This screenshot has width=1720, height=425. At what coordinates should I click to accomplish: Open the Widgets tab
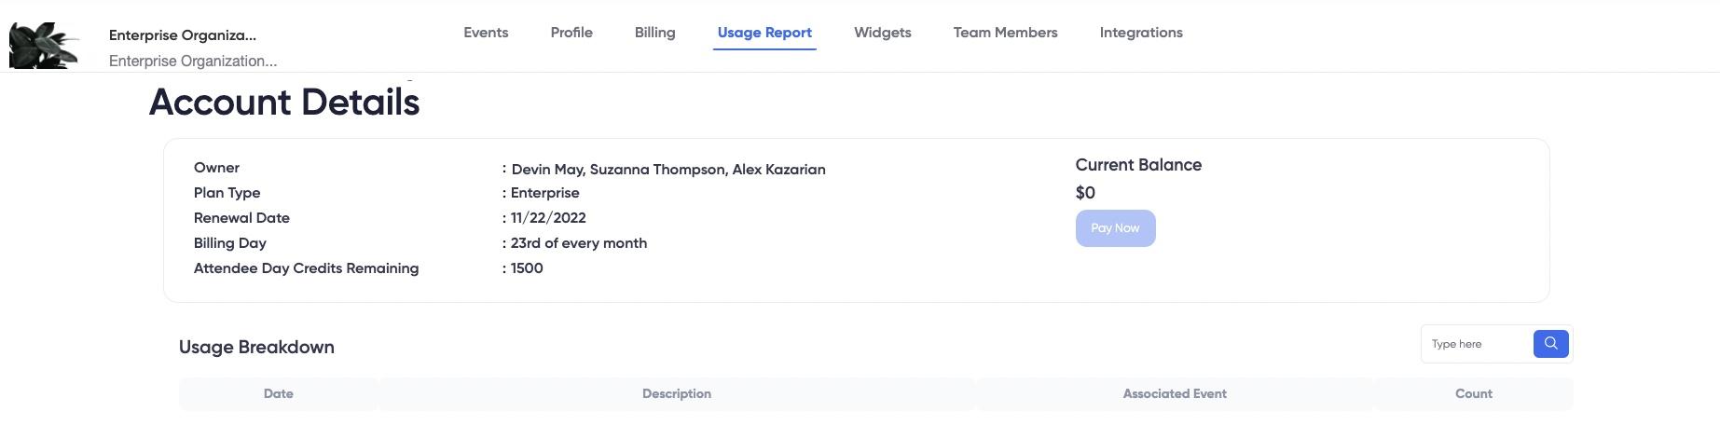[882, 33]
